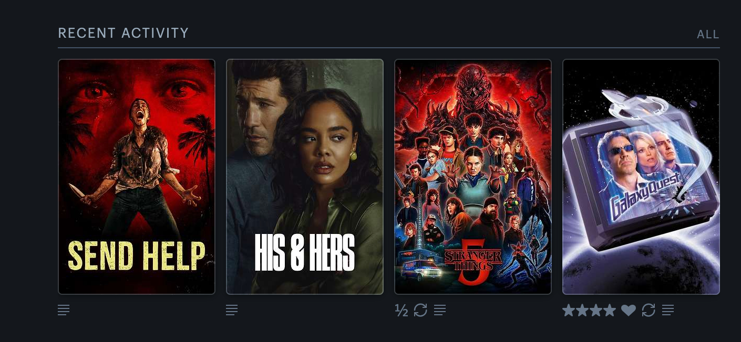Viewport: 741px width, 342px height.
Task: Click the rewatch icon under Stranger Things 5
Action: point(420,310)
